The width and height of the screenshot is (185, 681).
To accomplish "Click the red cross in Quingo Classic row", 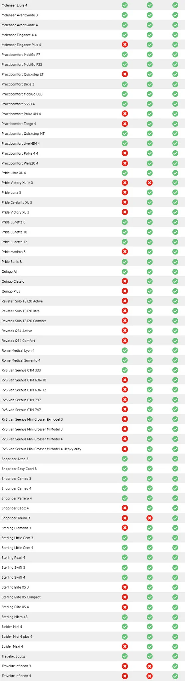I will 125,281.
